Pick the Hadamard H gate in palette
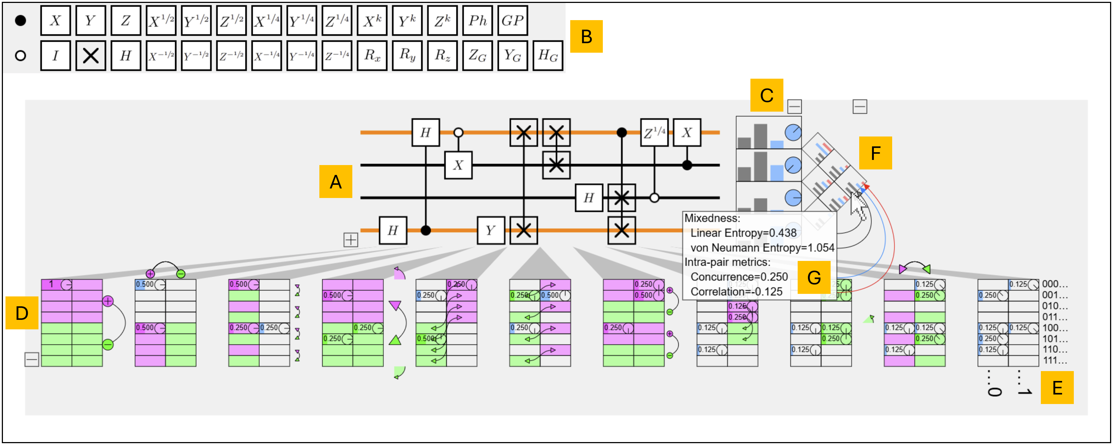 (125, 55)
